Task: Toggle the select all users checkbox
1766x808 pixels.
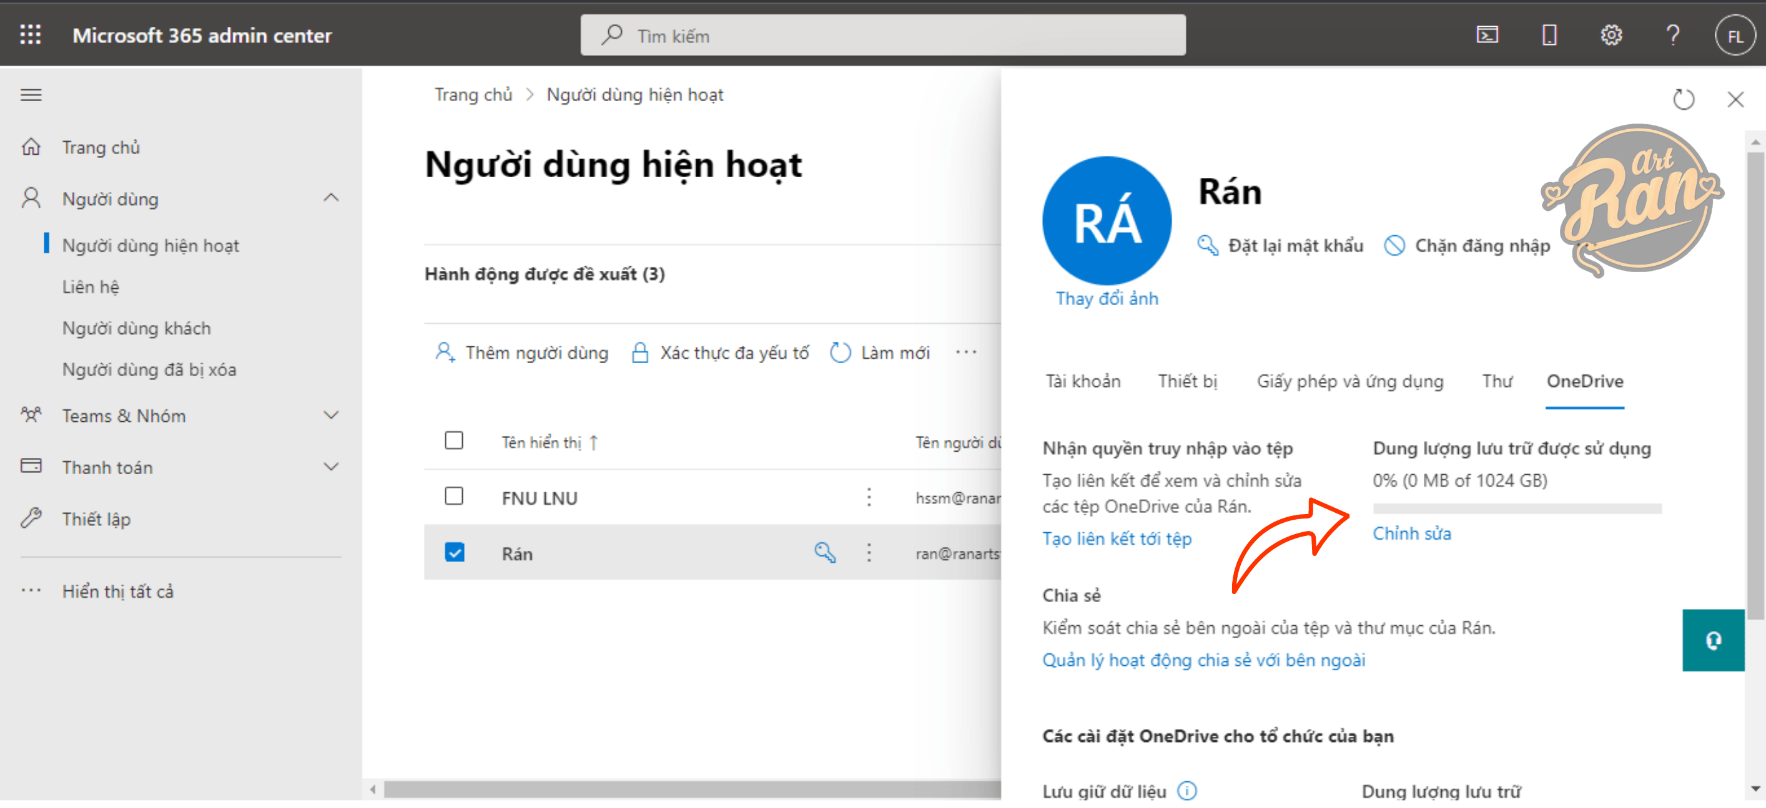Action: tap(453, 441)
